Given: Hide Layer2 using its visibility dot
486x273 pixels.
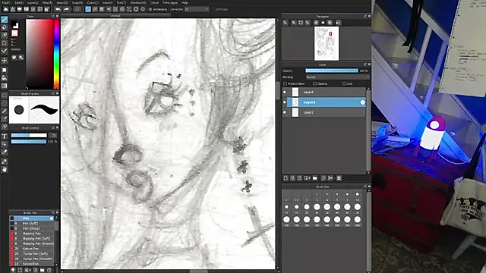Looking at the screenshot, I should [285, 92].
